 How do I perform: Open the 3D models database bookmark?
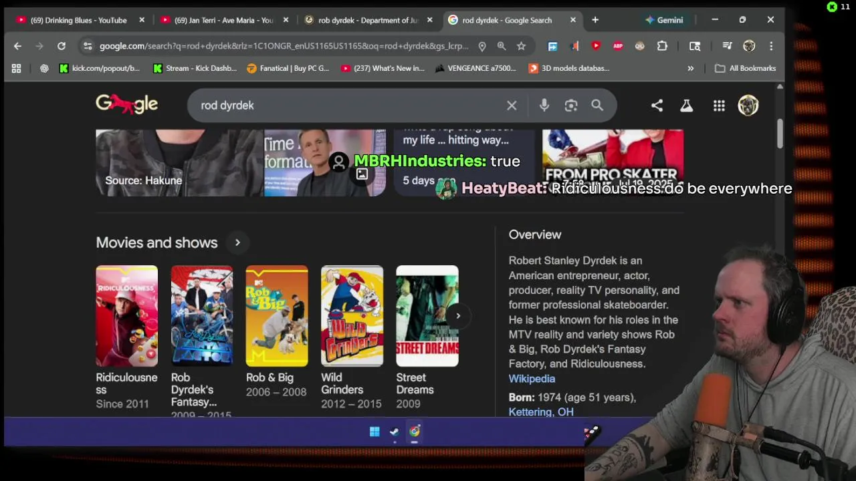coord(569,68)
